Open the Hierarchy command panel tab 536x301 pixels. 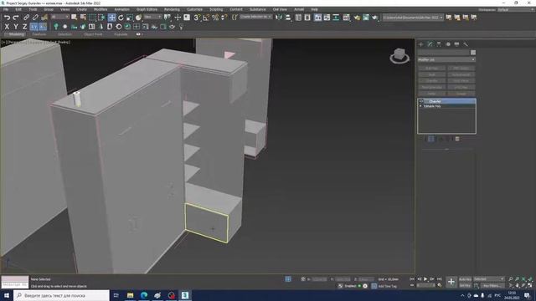point(439,44)
